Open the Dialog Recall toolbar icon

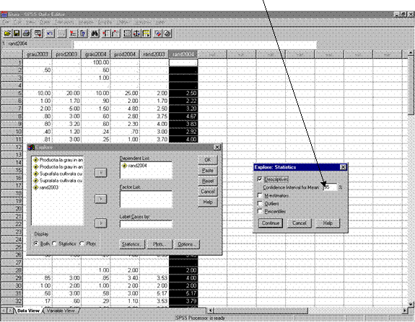38,34
